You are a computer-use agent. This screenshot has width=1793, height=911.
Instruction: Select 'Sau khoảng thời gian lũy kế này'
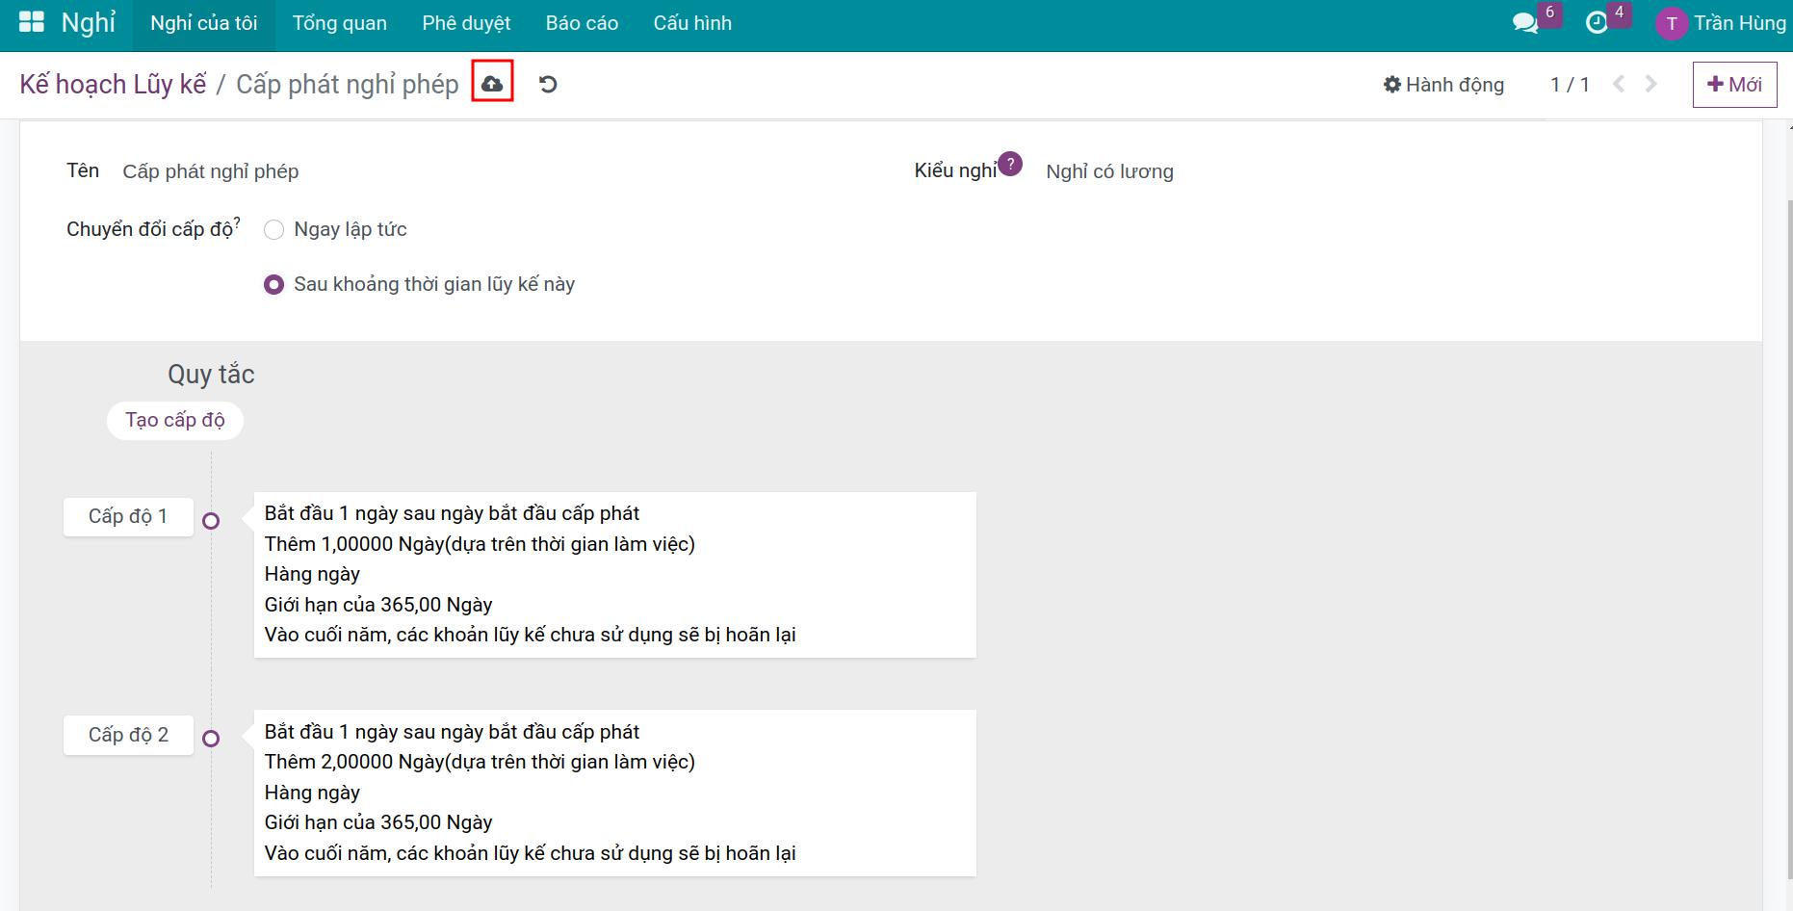(x=274, y=285)
